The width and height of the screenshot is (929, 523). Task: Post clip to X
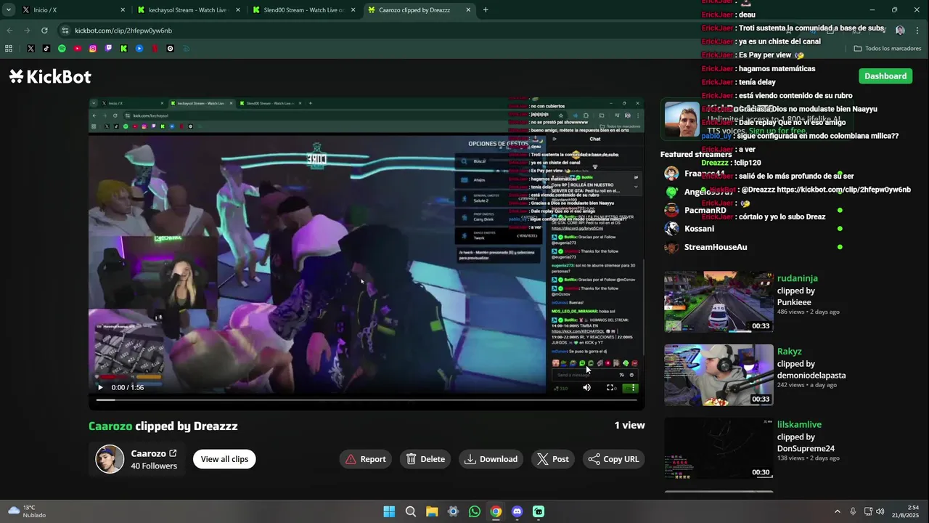pos(553,459)
